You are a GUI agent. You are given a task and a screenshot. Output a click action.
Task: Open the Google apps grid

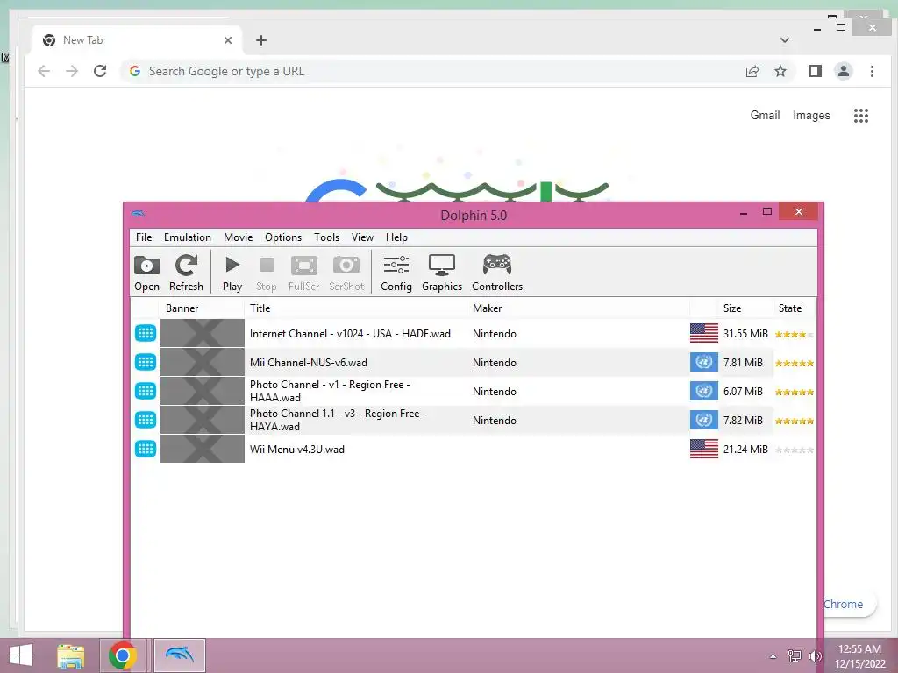point(861,116)
